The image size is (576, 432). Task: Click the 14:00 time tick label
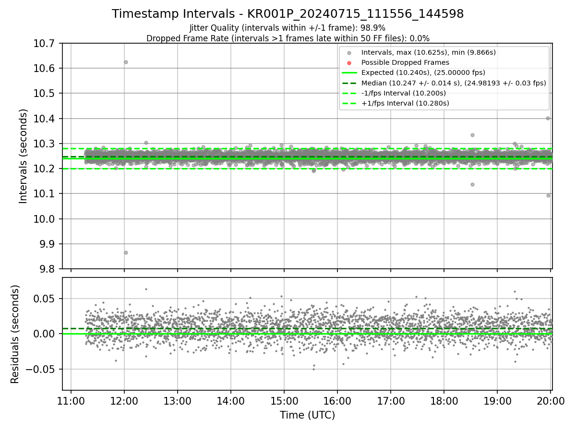231,400
